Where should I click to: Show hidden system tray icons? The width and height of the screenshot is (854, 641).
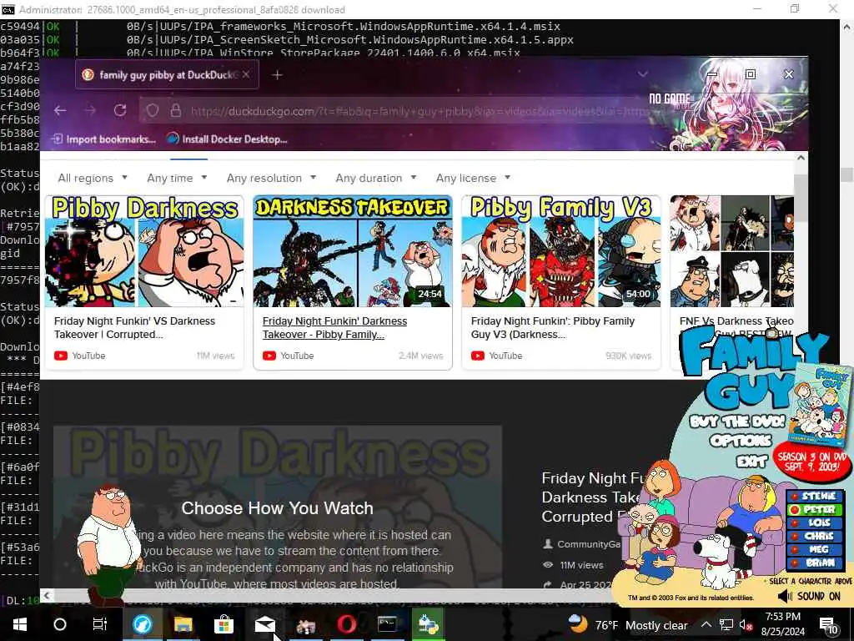[x=706, y=624]
